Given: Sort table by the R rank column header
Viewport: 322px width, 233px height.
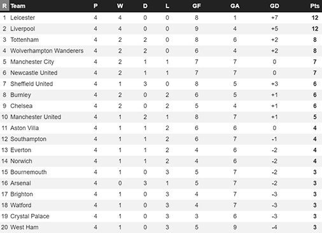Looking at the screenshot, I should pyautogui.click(x=4, y=6).
